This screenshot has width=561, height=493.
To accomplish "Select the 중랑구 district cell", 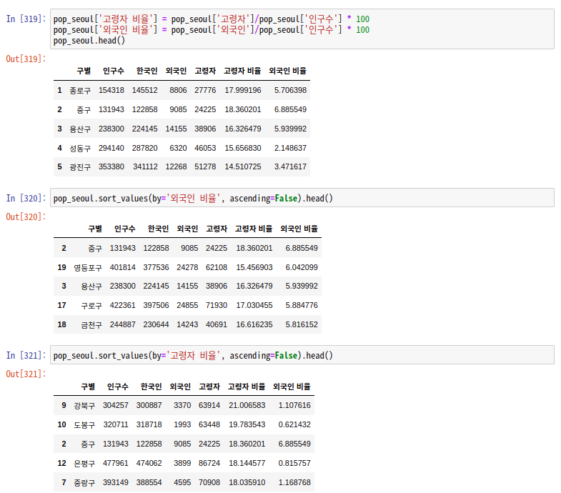I will point(84,482).
